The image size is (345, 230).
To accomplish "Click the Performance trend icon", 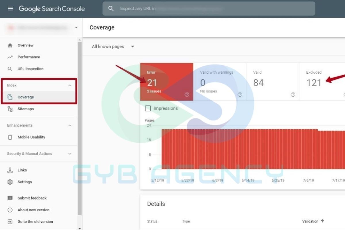I will coord(10,57).
